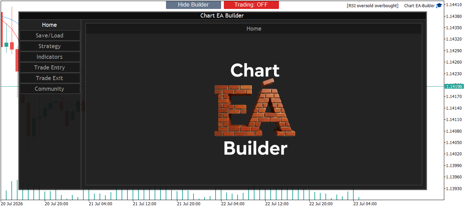This screenshot has height=208, width=468.
Task: Open the Save/Load section
Action: click(x=50, y=35)
